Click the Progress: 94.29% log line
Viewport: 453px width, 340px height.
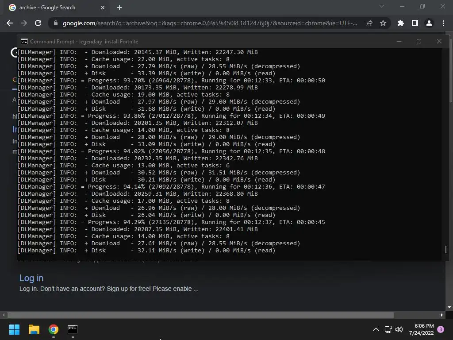click(x=171, y=222)
